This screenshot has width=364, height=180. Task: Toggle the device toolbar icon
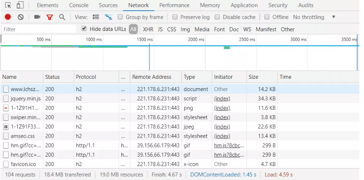pos(20,6)
